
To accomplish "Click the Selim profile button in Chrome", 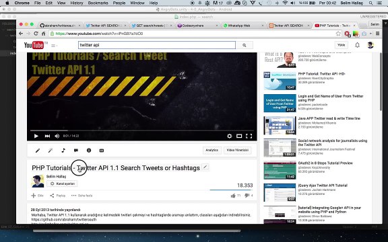I will pos(375,24).
